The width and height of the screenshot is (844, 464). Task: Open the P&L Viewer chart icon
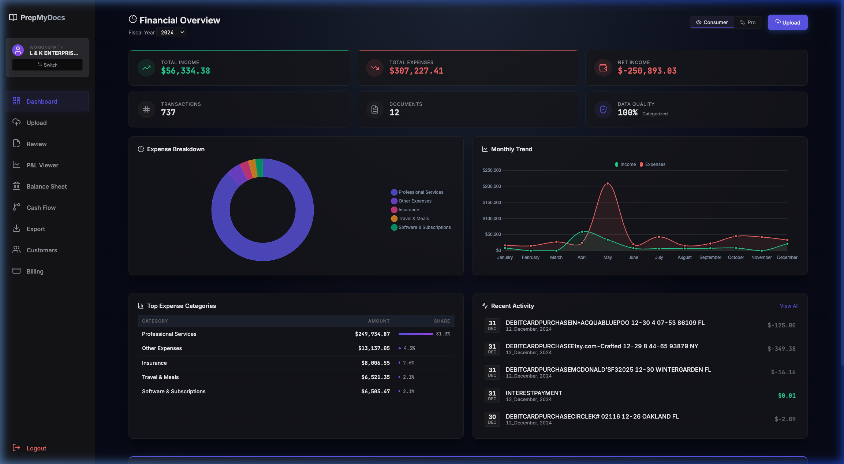pos(16,165)
